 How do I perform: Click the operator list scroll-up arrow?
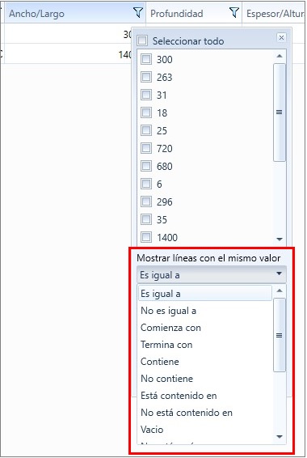point(280,290)
